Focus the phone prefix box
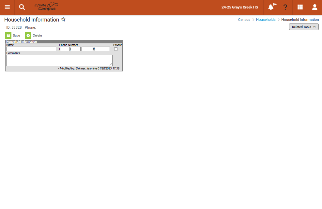The height and width of the screenshot is (209, 322). coord(76,49)
